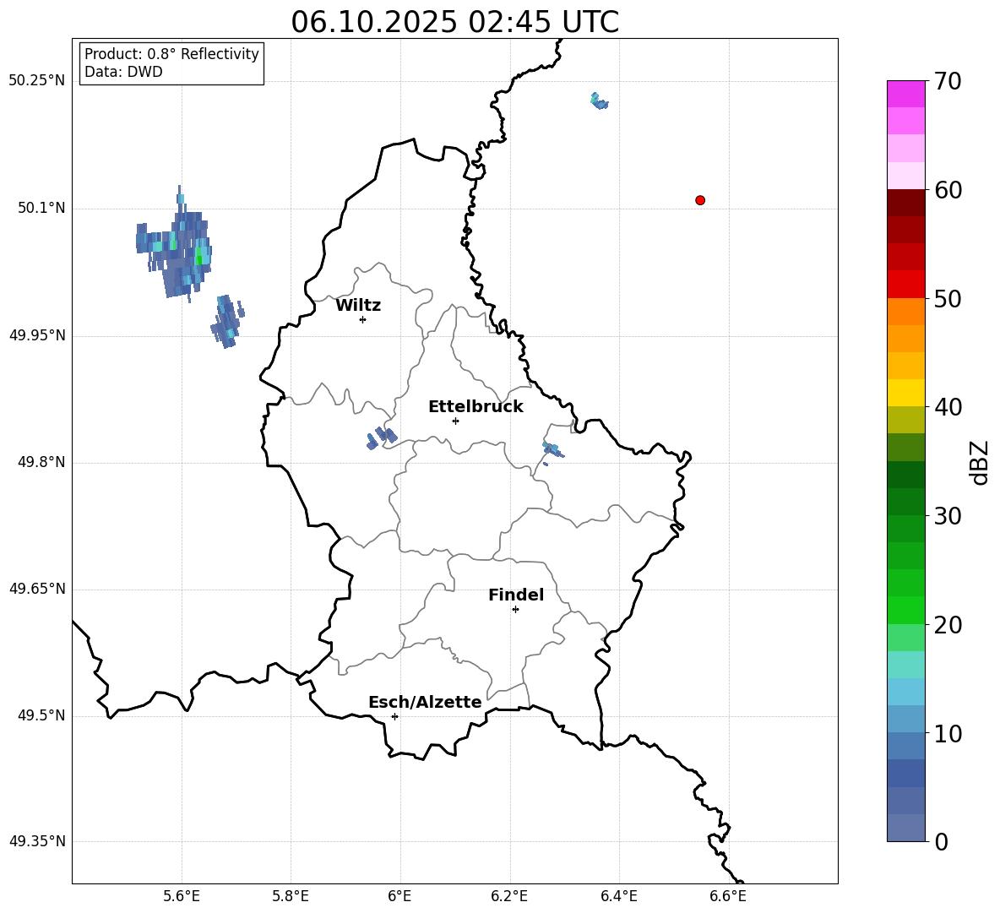Click the title 06.10.2025 02:45 UTC

click(454, 22)
